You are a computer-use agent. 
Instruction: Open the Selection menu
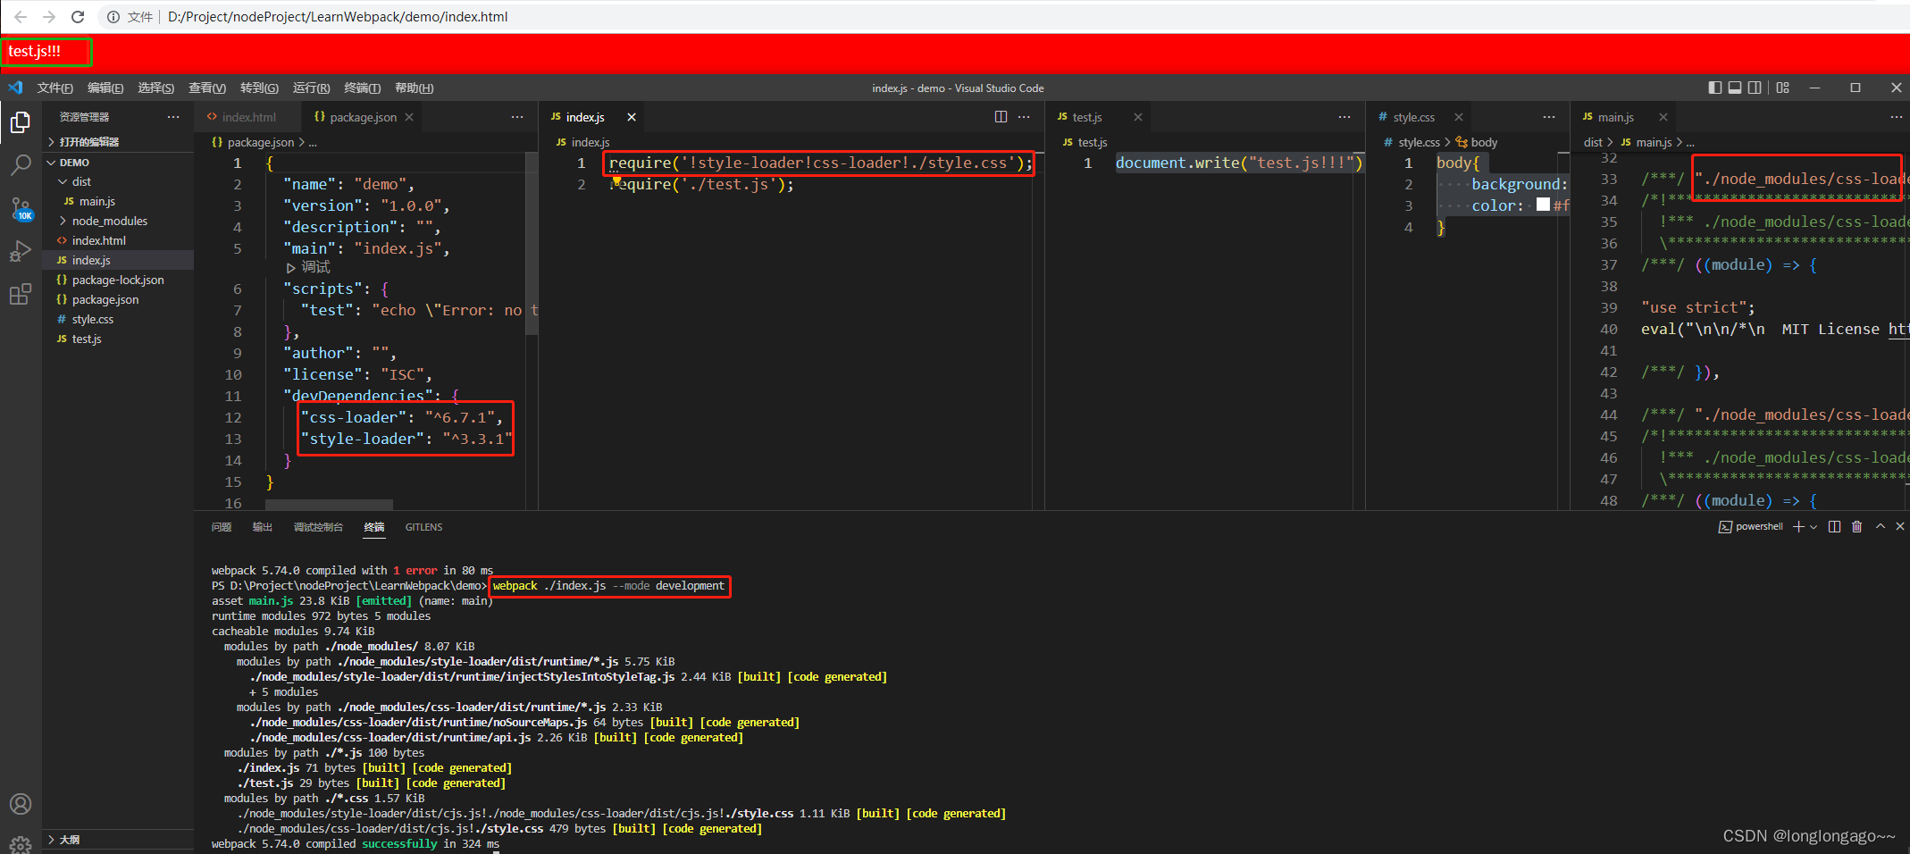[155, 88]
